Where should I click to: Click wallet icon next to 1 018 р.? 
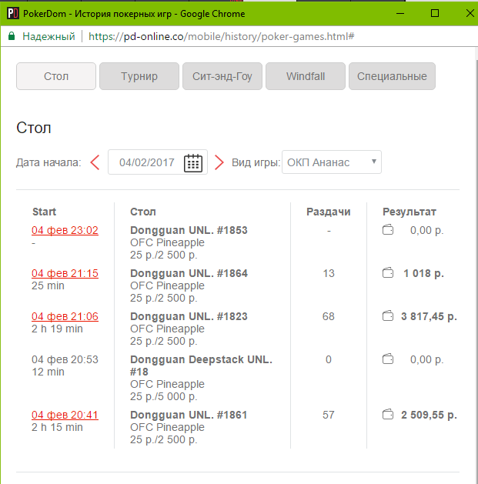click(x=388, y=273)
